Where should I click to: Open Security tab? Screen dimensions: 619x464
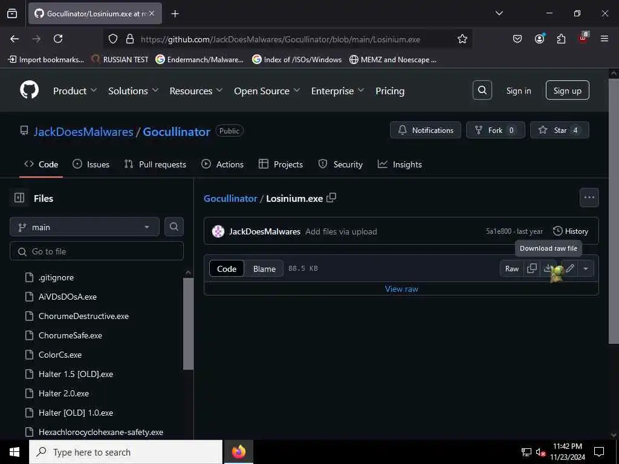pos(340,164)
